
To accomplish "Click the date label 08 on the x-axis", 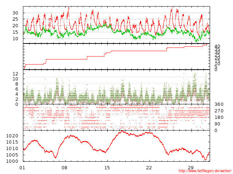I will pos(64,167).
